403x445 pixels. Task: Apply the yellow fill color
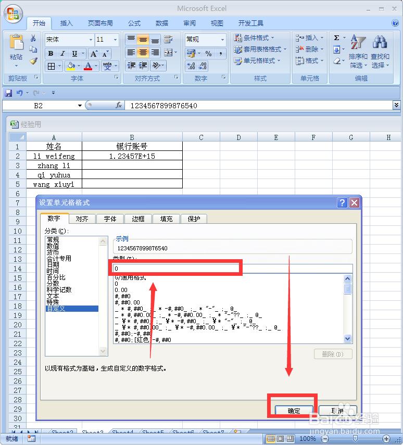71,66
